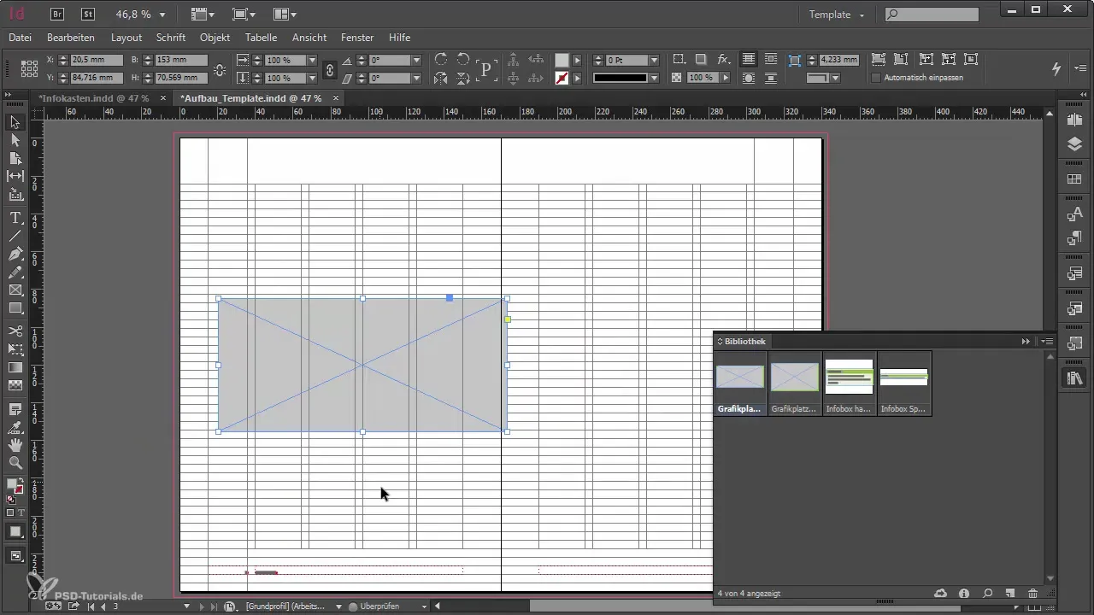Viewport: 1094px width, 615px height.
Task: Click the fill frame proportionally icon
Action: (878, 60)
